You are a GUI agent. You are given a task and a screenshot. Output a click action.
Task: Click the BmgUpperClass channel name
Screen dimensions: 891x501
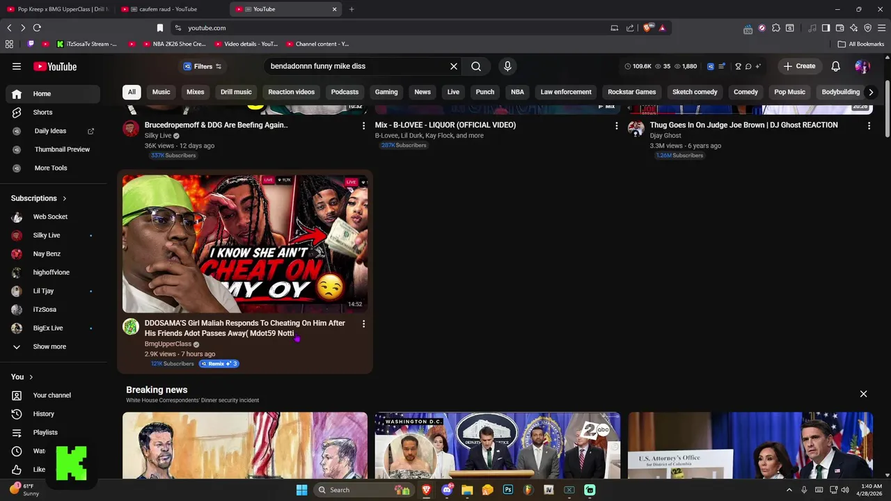pos(168,344)
